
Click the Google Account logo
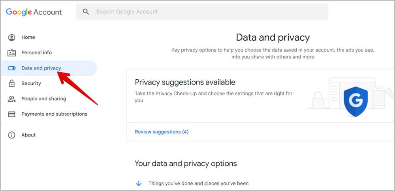[x=34, y=12]
